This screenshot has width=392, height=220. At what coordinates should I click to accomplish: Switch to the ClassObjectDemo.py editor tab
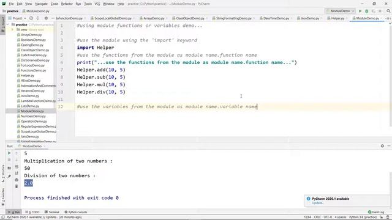[x=190, y=18]
